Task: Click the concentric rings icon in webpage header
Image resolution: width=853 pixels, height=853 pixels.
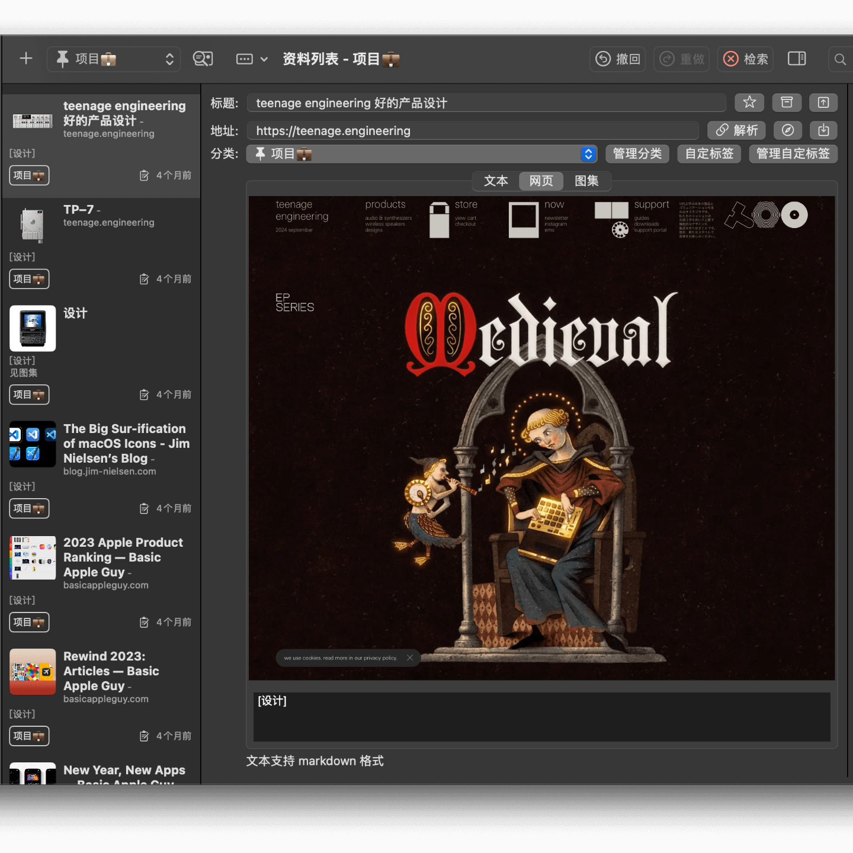Action: tap(766, 215)
